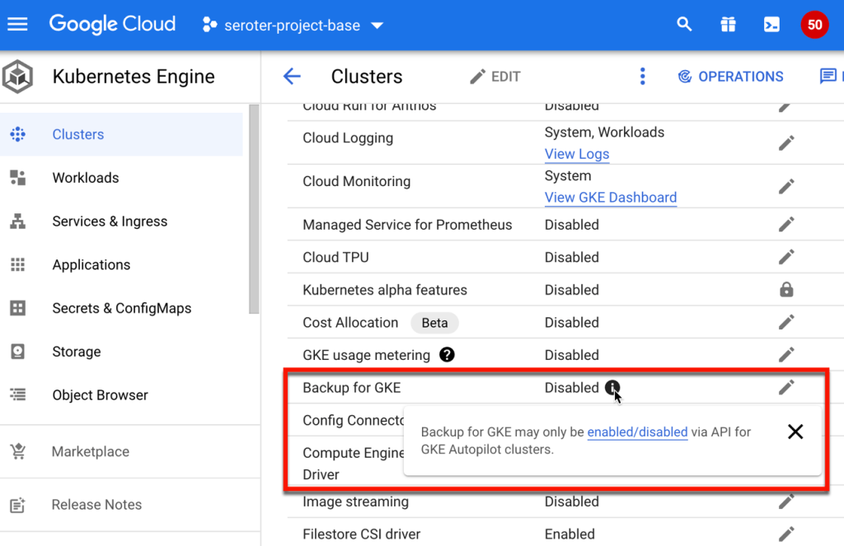
Task: Click the View Logs link
Action: pyautogui.click(x=577, y=154)
